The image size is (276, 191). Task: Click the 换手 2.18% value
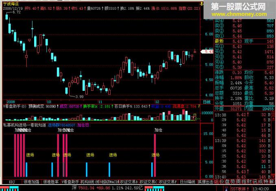tap(236, 98)
